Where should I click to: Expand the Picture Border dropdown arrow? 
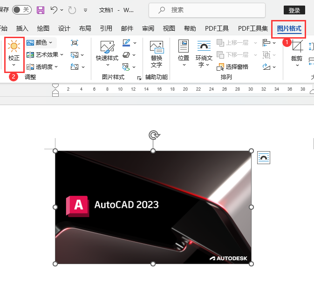[135, 43]
